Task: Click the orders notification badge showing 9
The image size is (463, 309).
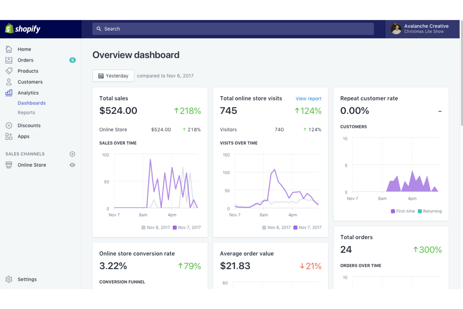Action: pos(72,60)
